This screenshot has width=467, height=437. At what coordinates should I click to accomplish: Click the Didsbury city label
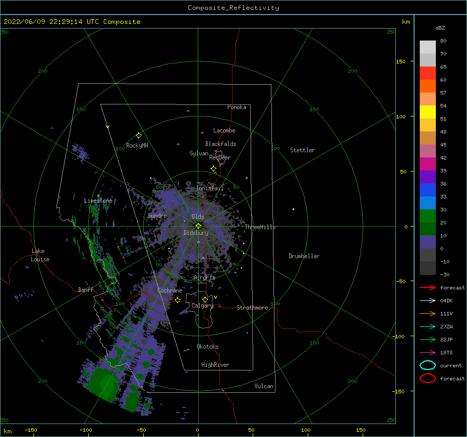pyautogui.click(x=196, y=233)
